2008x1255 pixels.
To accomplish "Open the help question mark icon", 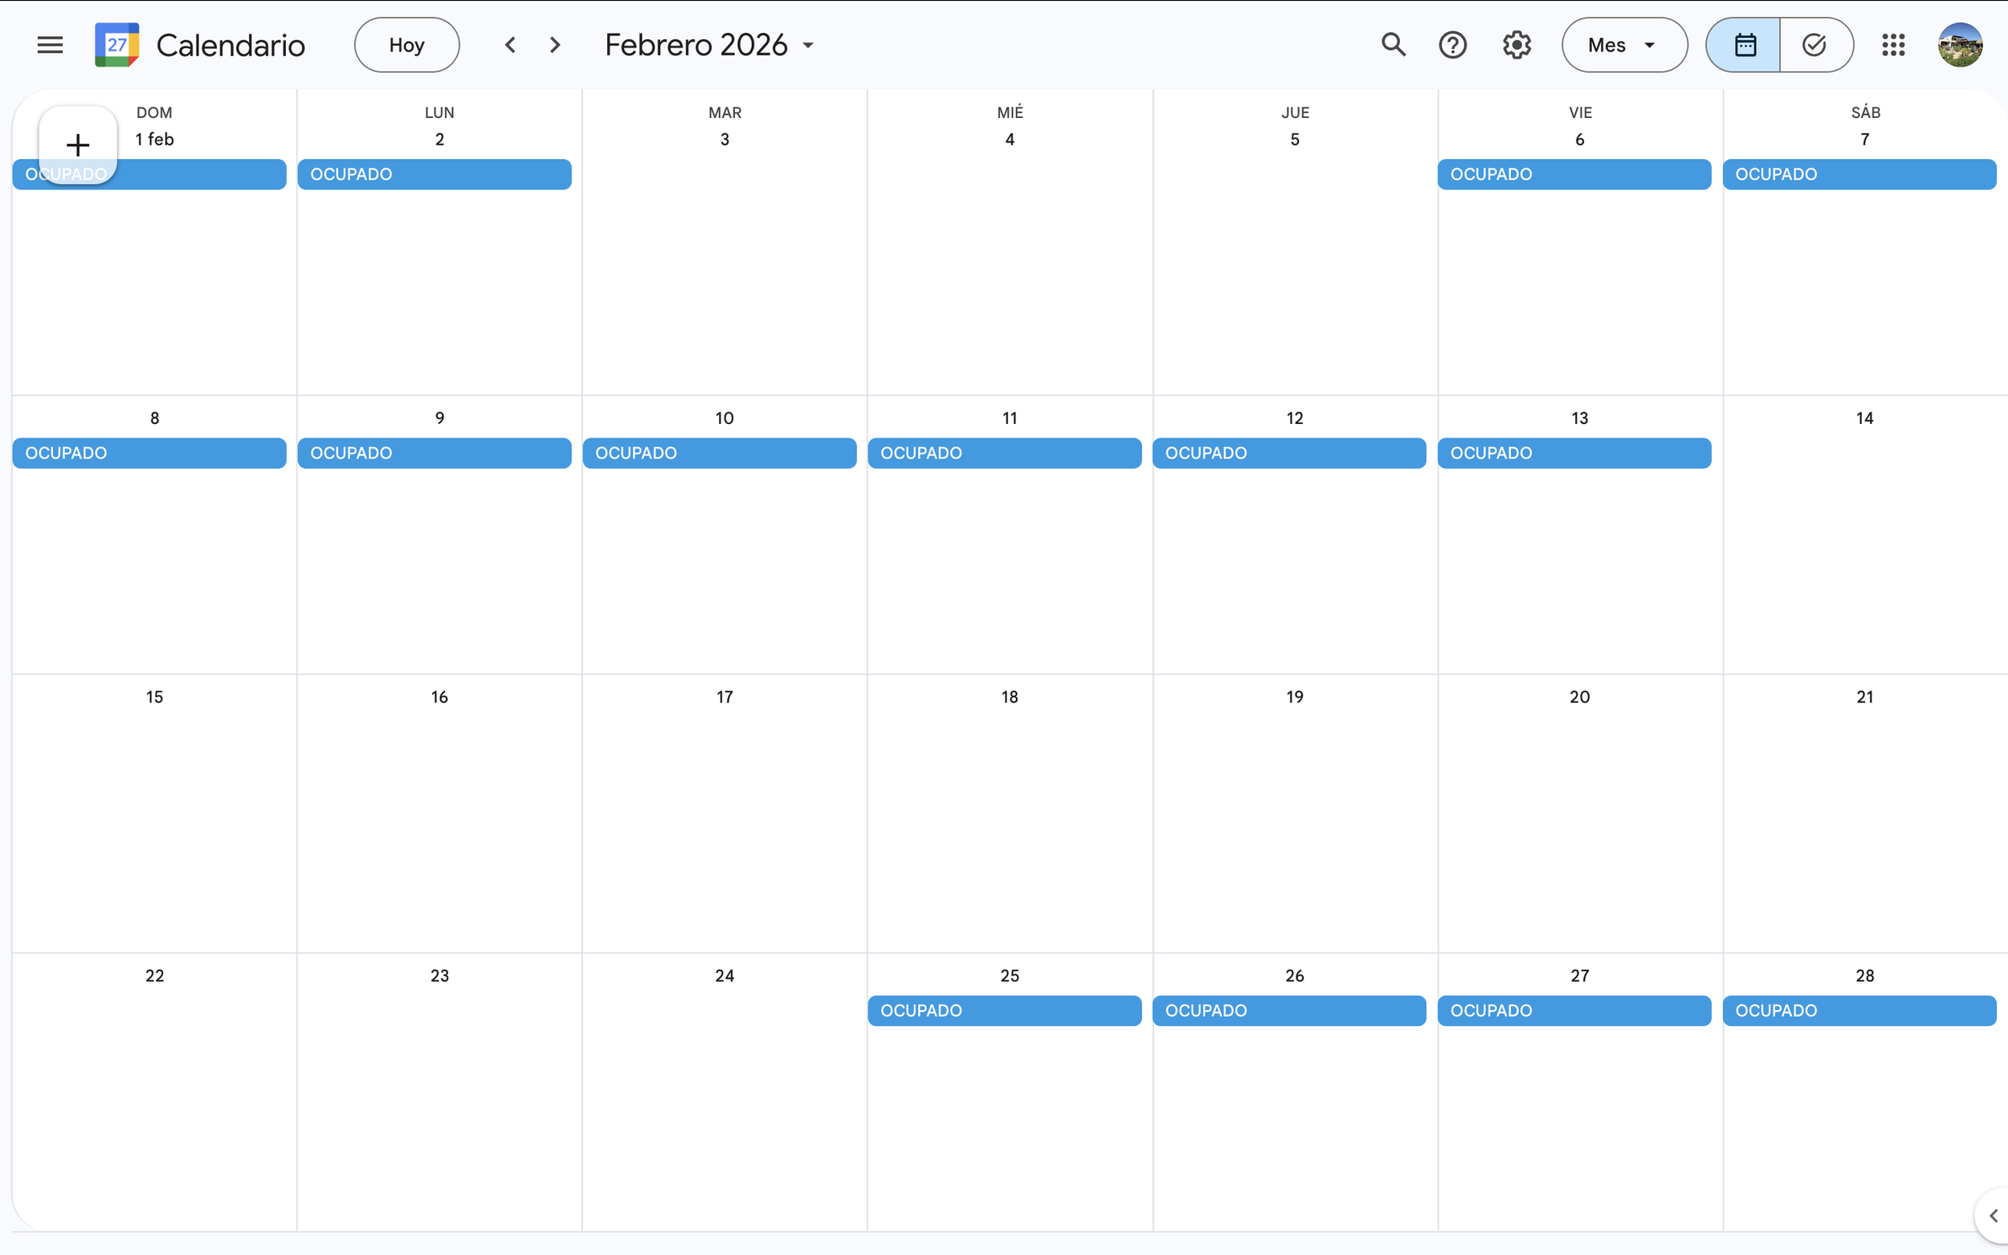I will click(x=1453, y=45).
